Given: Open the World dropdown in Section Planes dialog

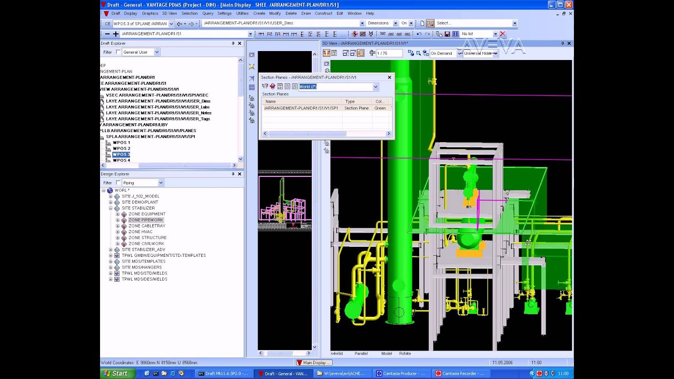Looking at the screenshot, I should pos(375,86).
